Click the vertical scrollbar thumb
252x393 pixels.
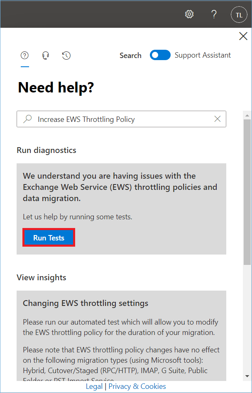tap(247, 192)
